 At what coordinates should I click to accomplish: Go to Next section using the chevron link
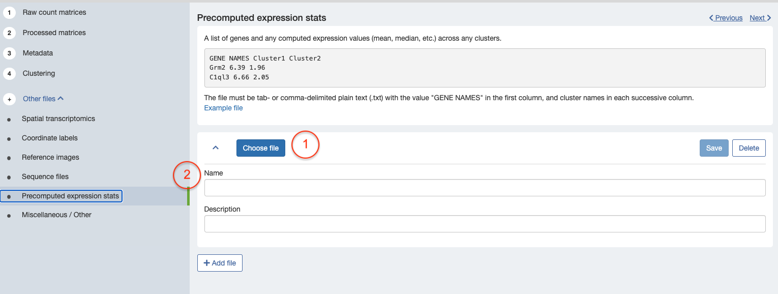760,18
